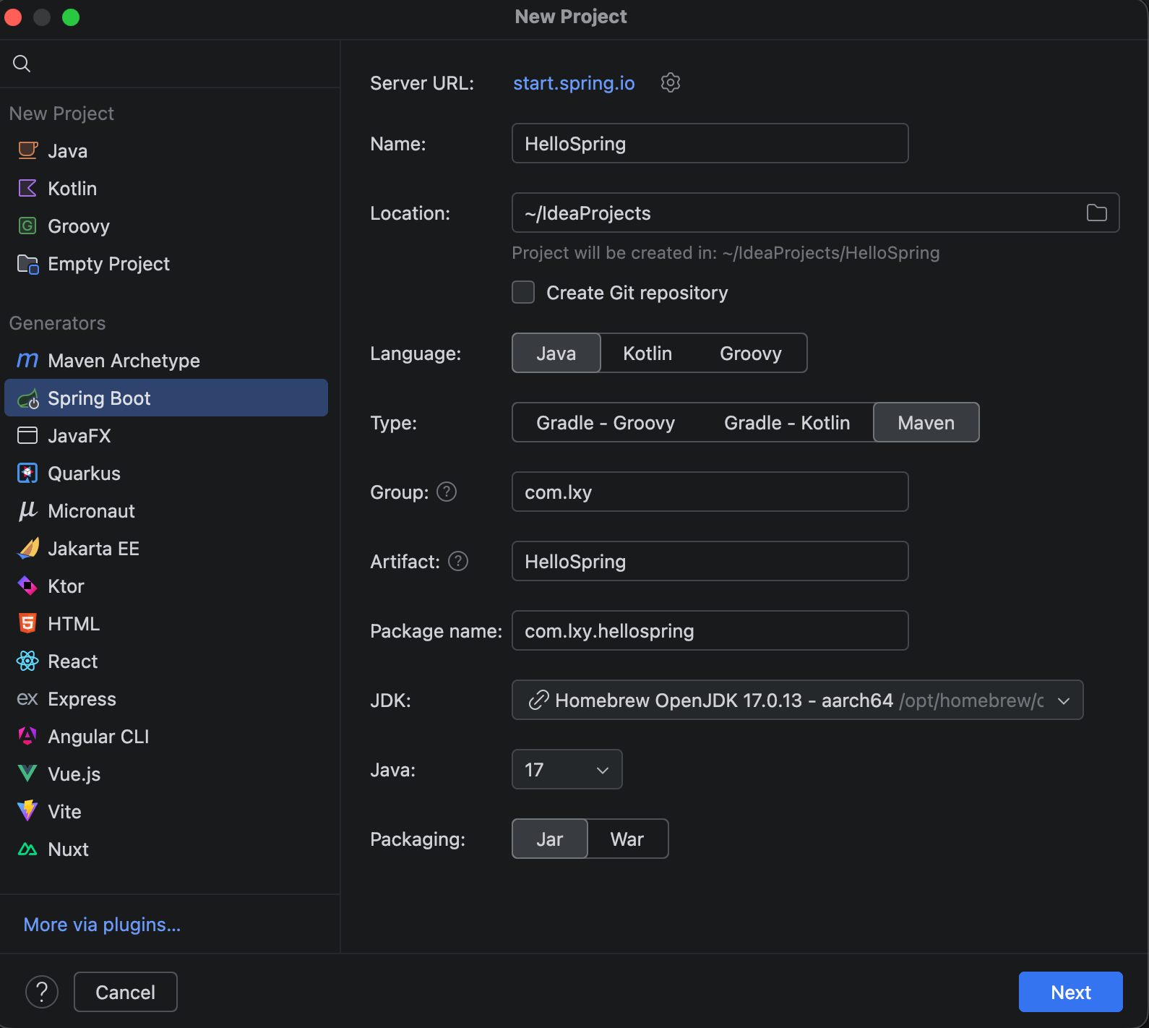This screenshot has width=1149, height=1028.
Task: Switch language to Kotlin
Action: pos(647,354)
